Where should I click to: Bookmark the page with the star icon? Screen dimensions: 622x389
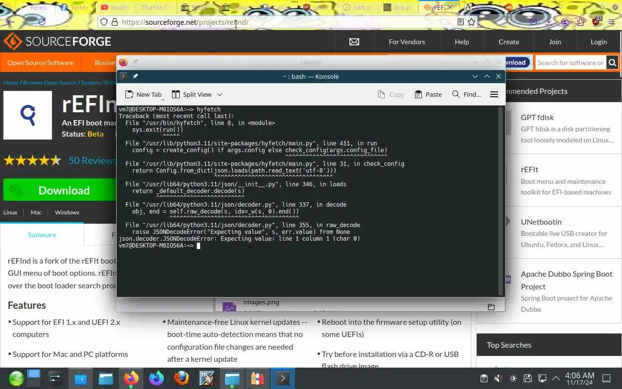pyautogui.click(x=471, y=22)
